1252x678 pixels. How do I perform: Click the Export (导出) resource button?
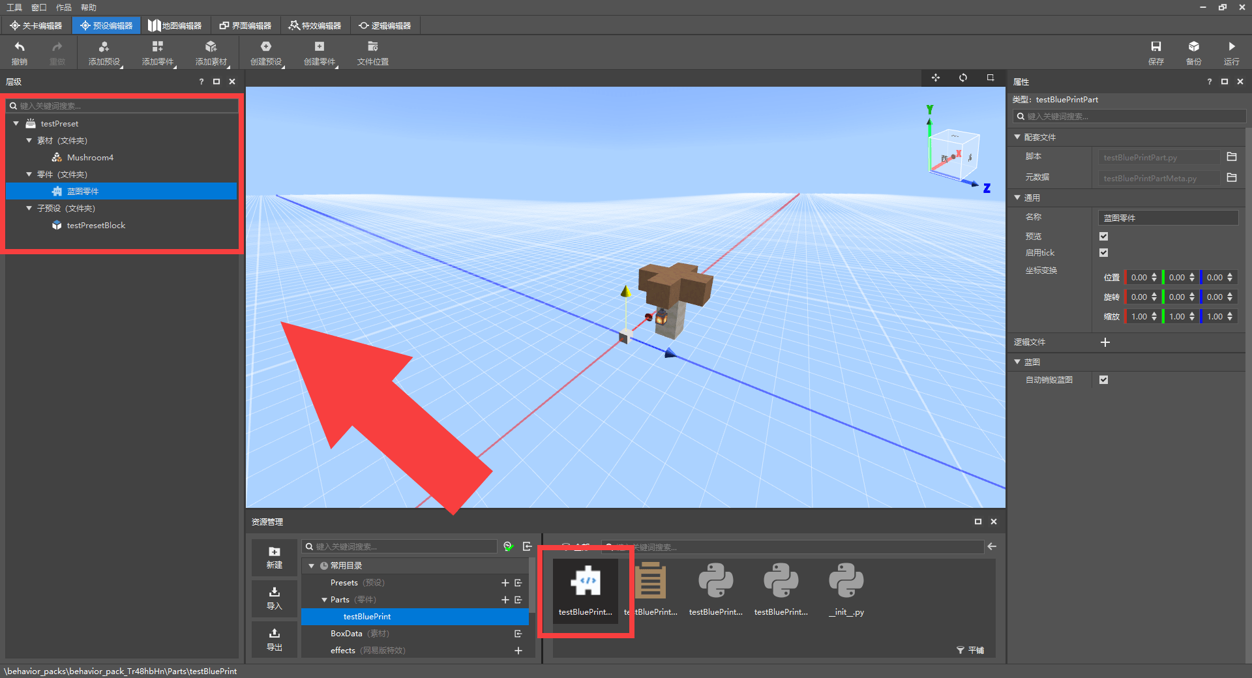click(275, 639)
